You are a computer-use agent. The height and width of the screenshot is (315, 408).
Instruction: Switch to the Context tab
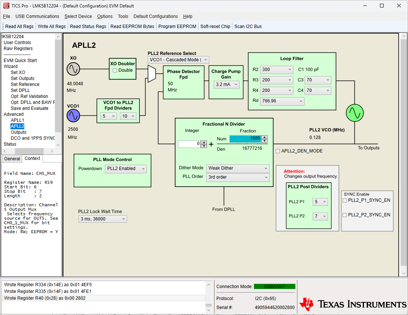[x=32, y=158]
